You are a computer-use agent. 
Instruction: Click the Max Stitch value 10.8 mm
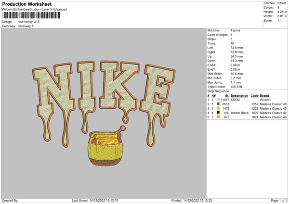tap(236, 74)
